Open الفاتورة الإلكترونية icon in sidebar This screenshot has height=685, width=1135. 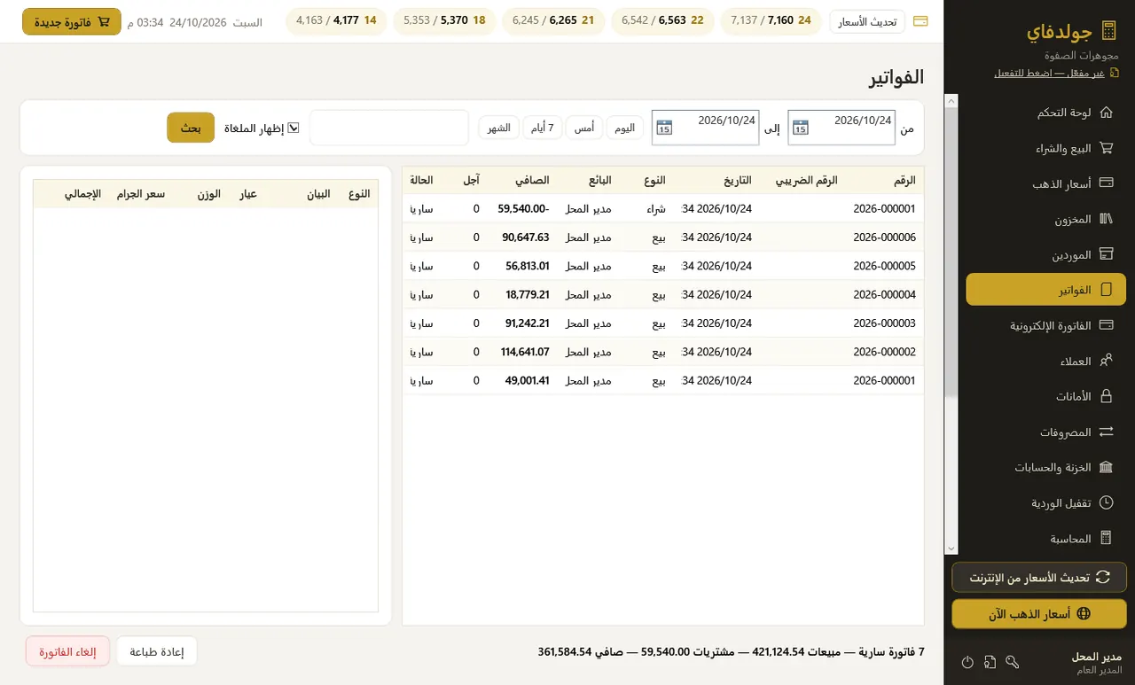pyautogui.click(x=1106, y=325)
